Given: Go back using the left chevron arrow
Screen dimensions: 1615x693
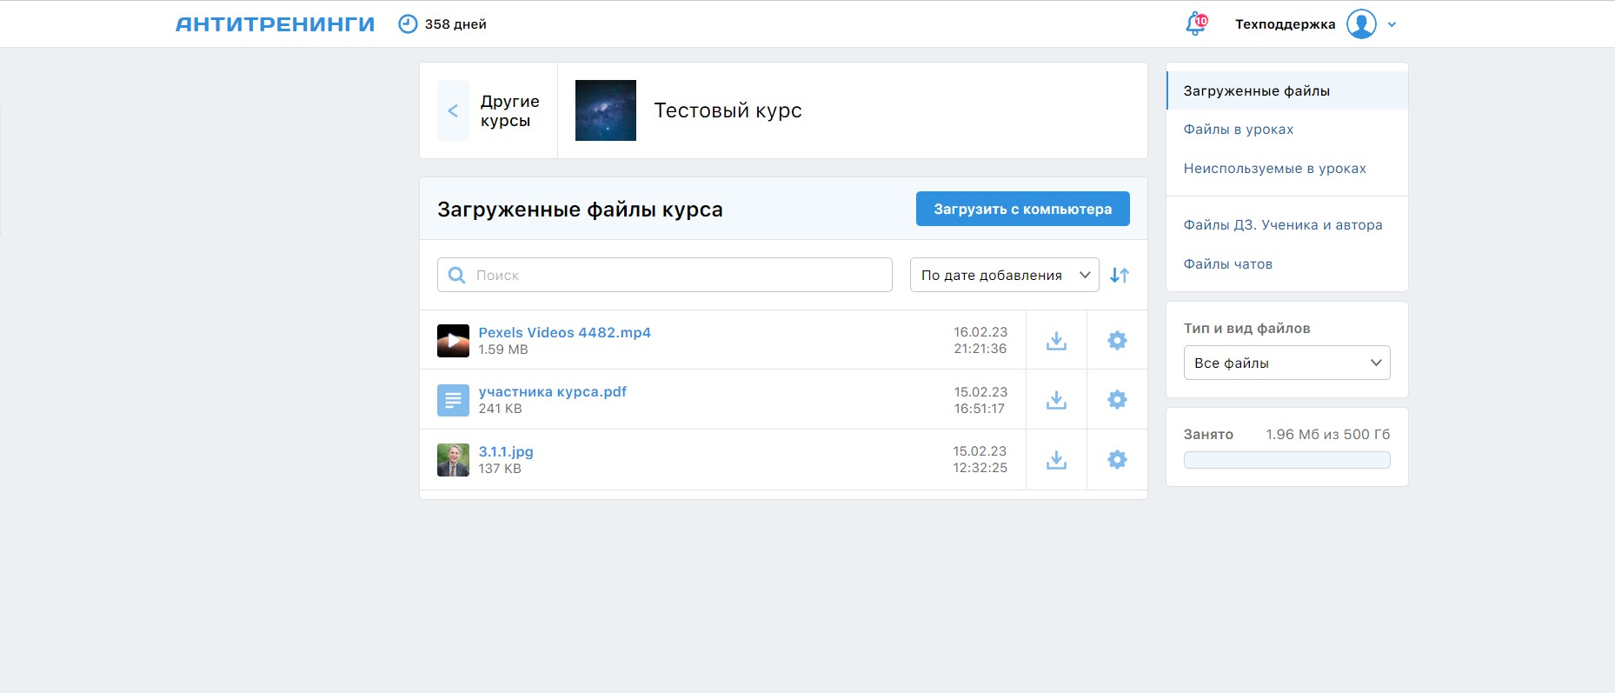Looking at the screenshot, I should [x=453, y=111].
